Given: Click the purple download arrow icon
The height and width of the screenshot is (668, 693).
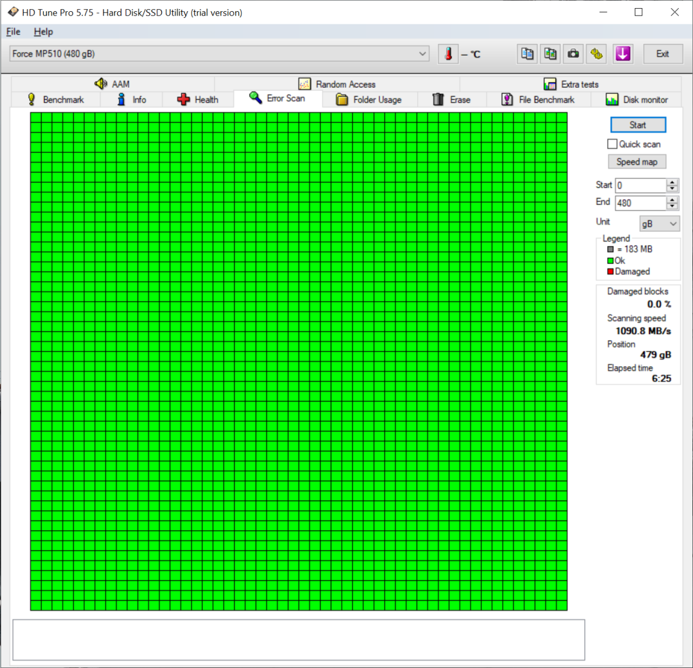Looking at the screenshot, I should point(622,54).
